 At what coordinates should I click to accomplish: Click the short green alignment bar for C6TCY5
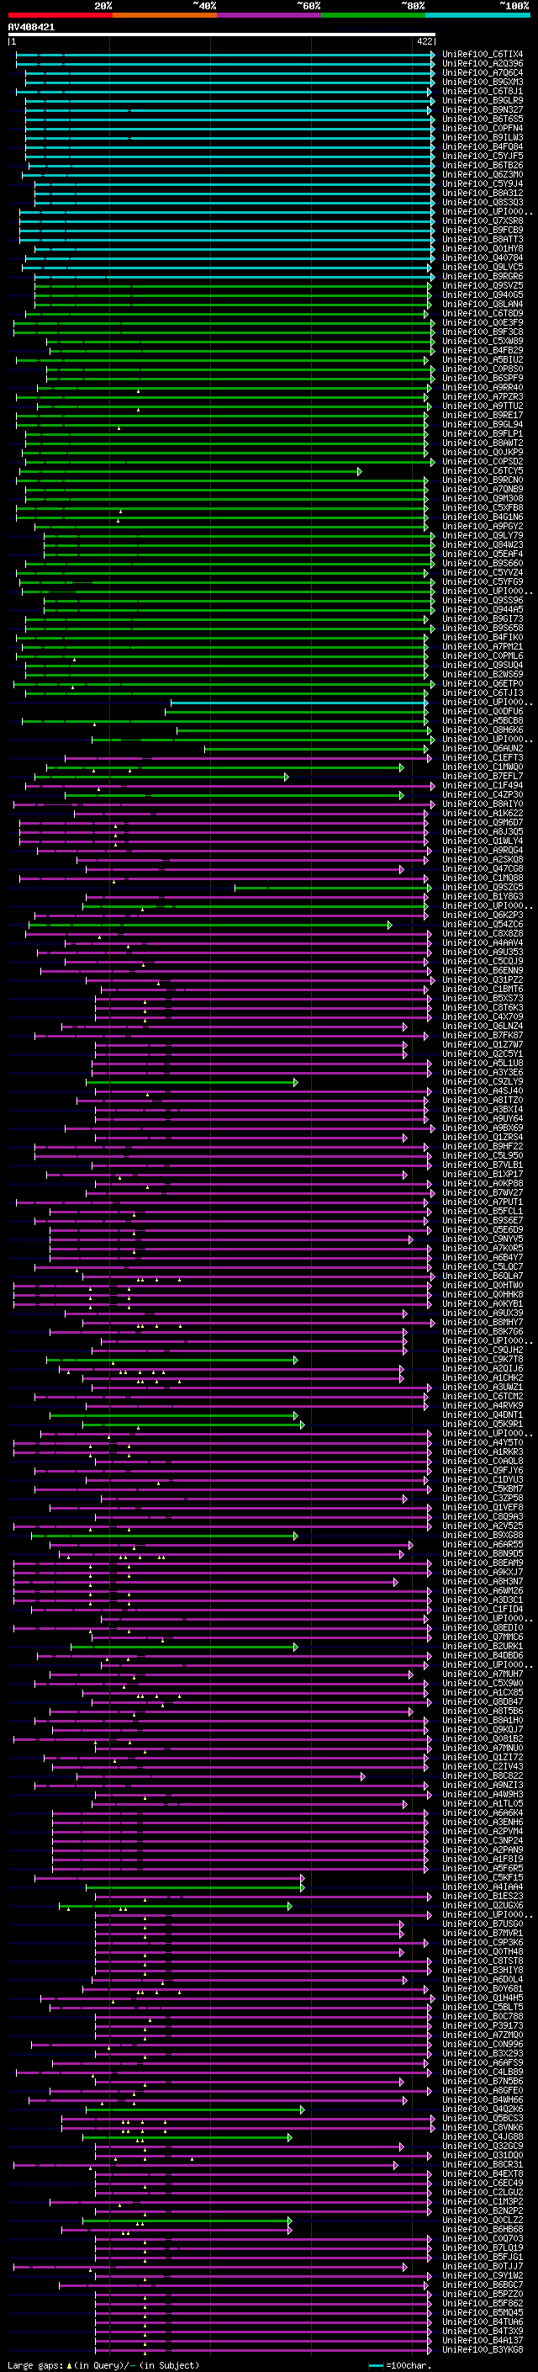click(189, 471)
